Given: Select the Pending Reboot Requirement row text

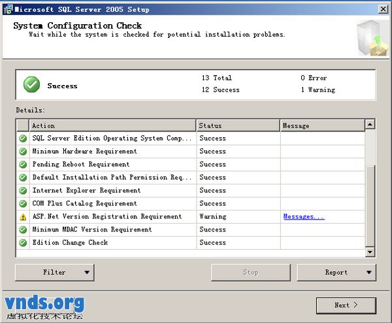Looking at the screenshot, I should (81, 164).
